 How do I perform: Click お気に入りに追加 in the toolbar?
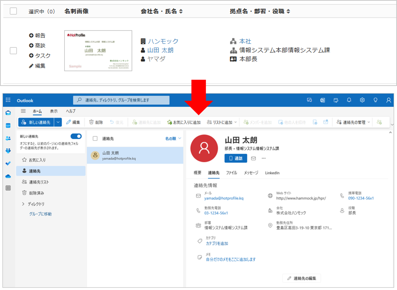pyautogui.click(x=184, y=122)
